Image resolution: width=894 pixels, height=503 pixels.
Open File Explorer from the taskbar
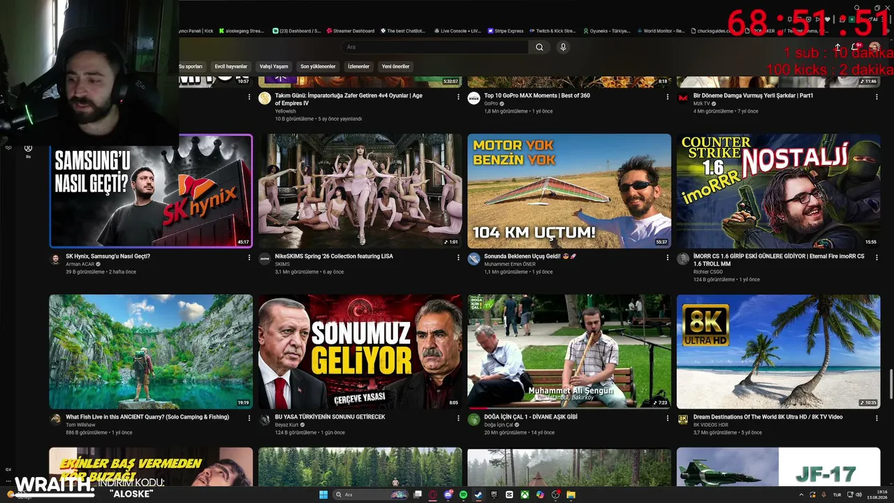point(571,495)
